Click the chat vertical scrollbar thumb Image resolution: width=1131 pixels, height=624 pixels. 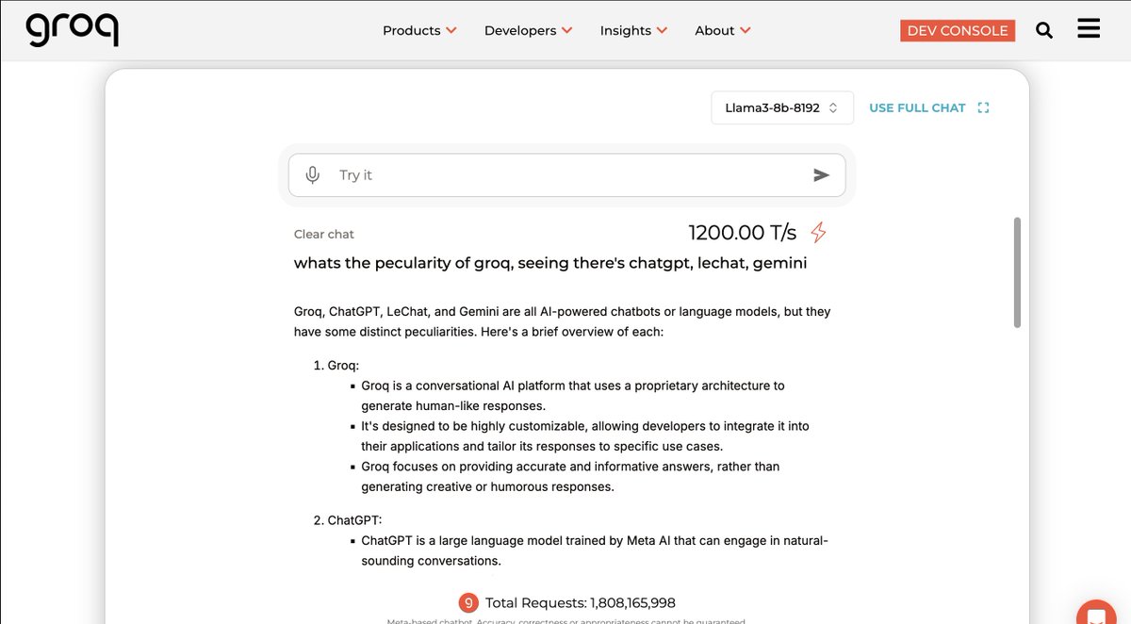tap(1017, 273)
